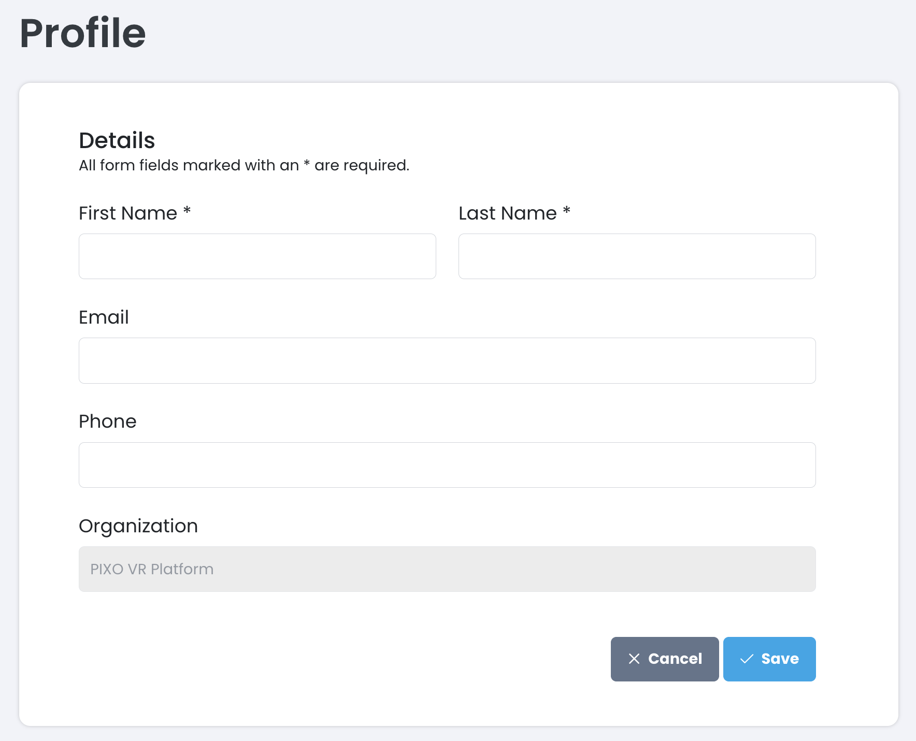Viewport: 916px width, 741px height.
Task: Click the checkmark icon on Save button
Action: [747, 659]
